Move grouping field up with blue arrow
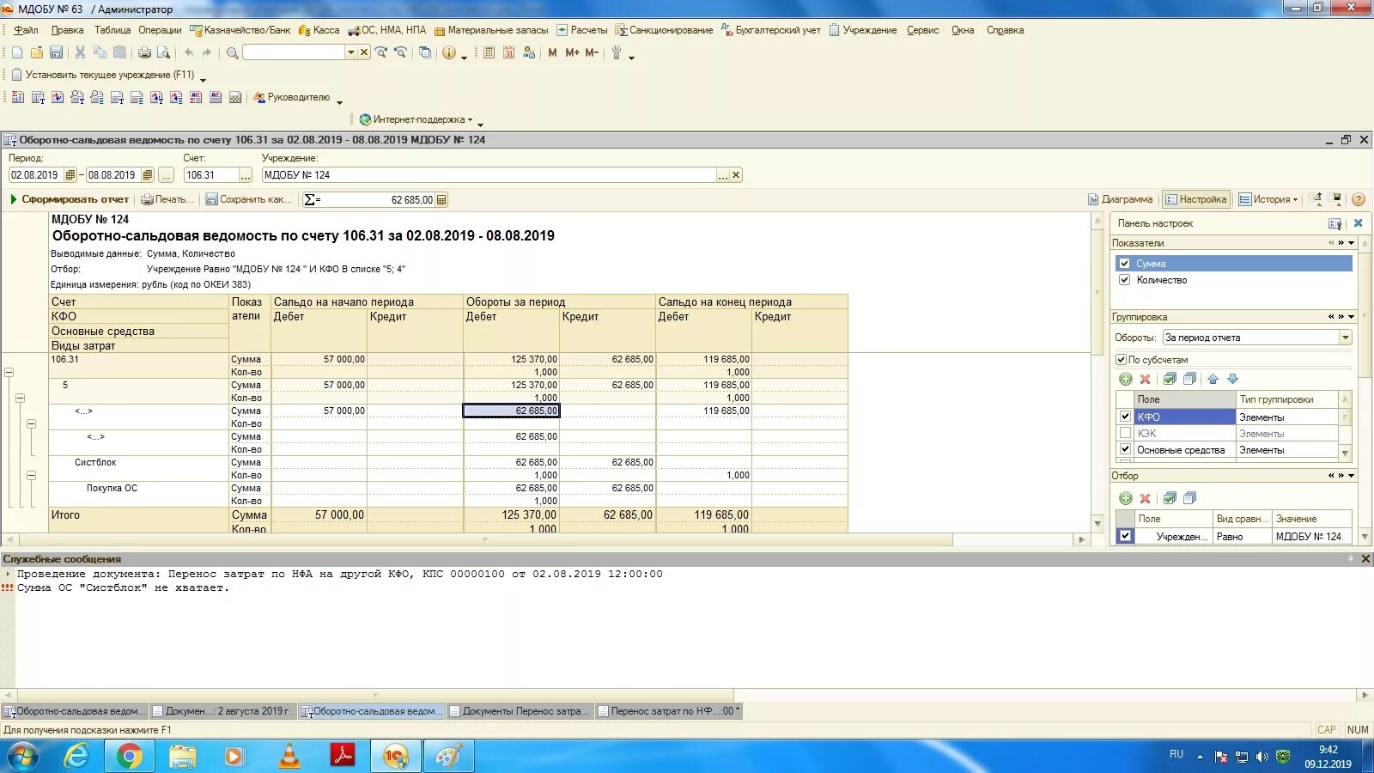The image size is (1374, 773). (1213, 379)
